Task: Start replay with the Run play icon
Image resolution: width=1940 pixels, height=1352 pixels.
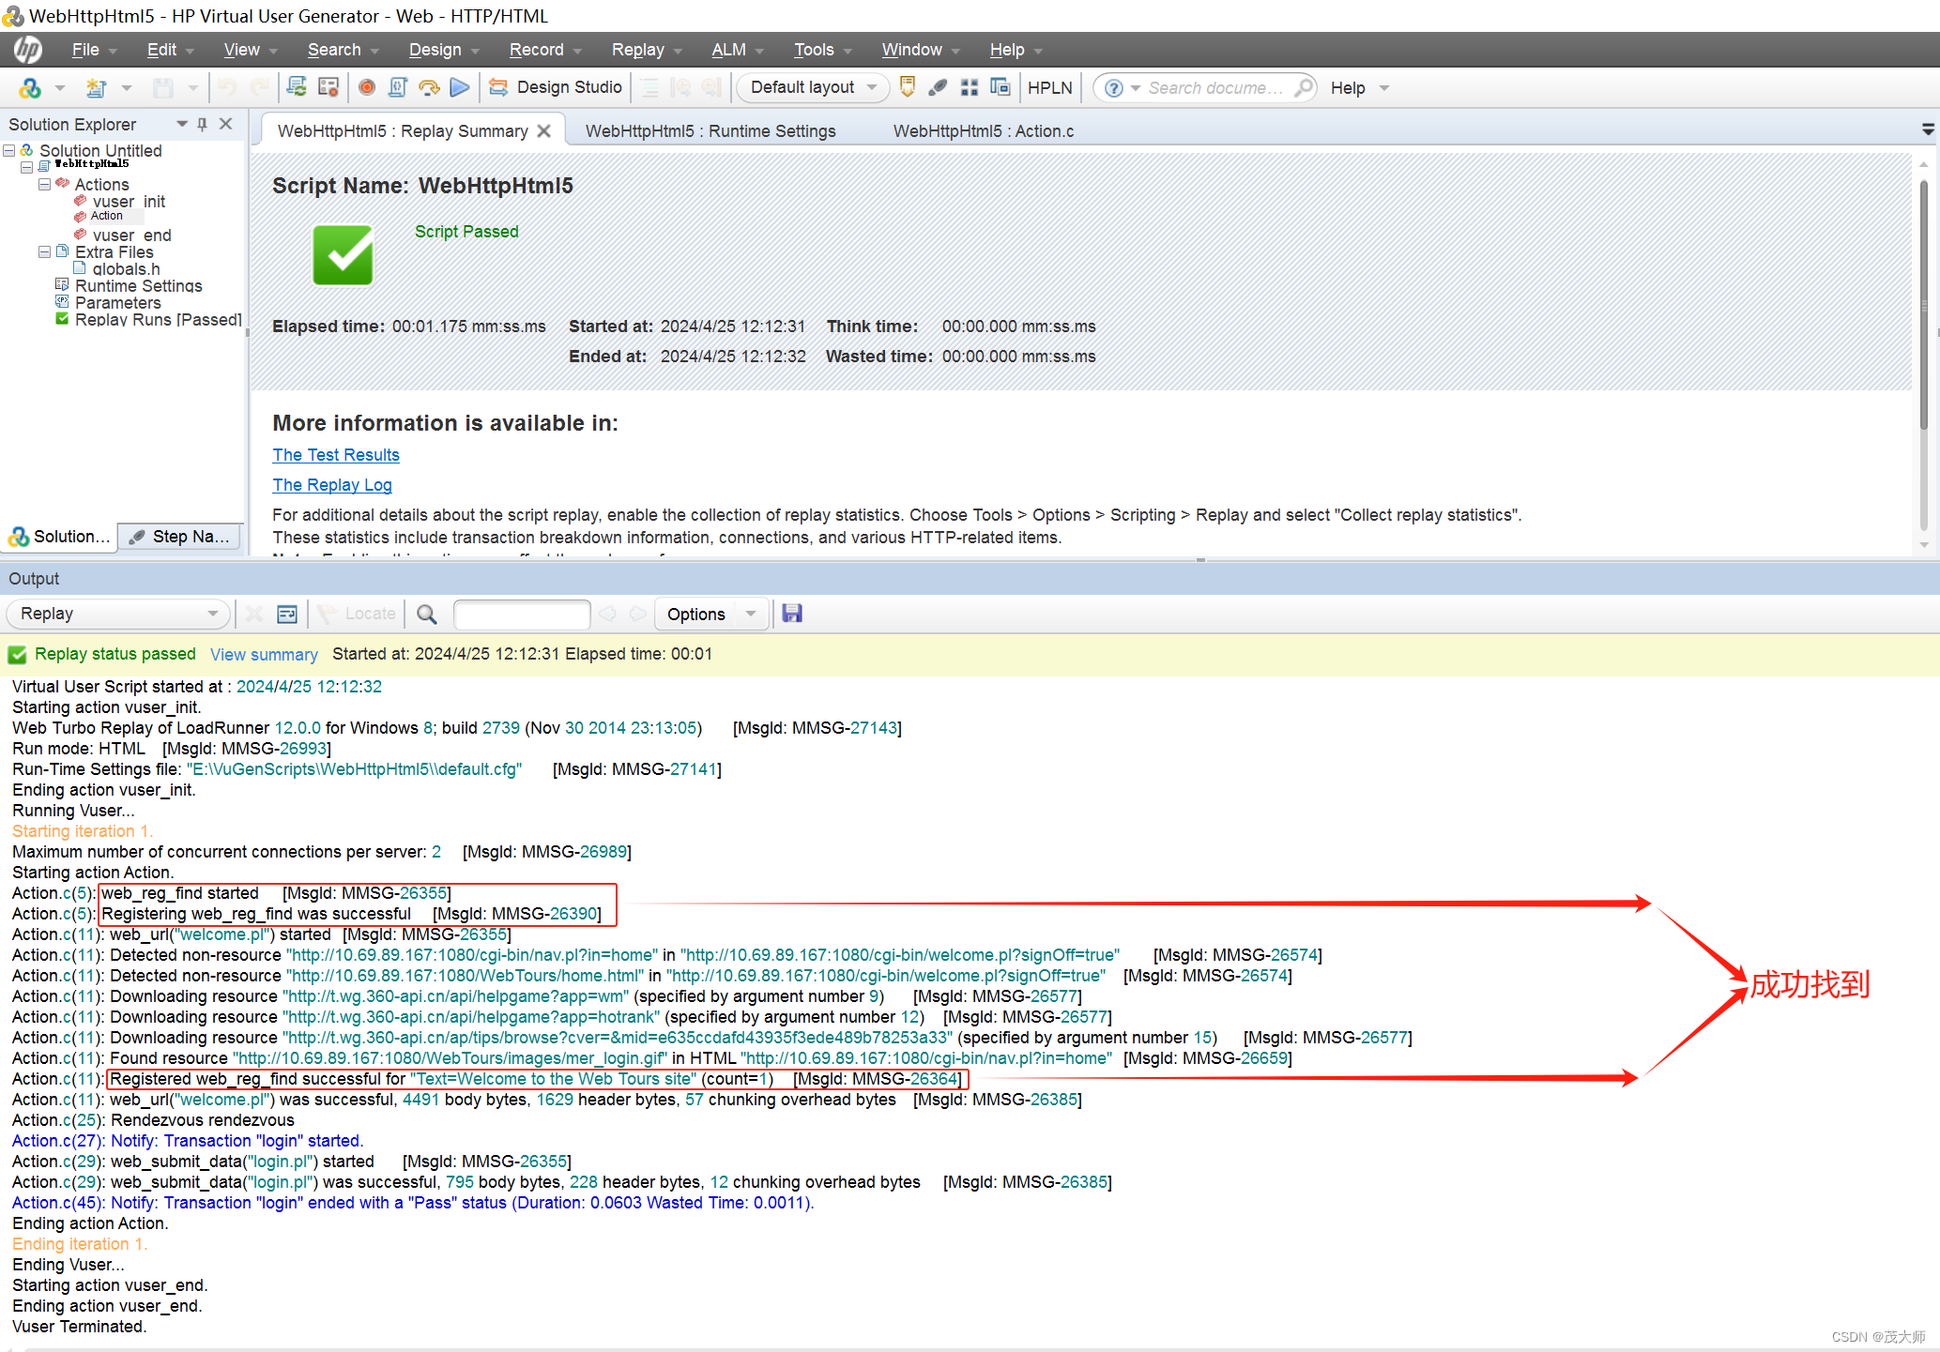Action: 459,87
